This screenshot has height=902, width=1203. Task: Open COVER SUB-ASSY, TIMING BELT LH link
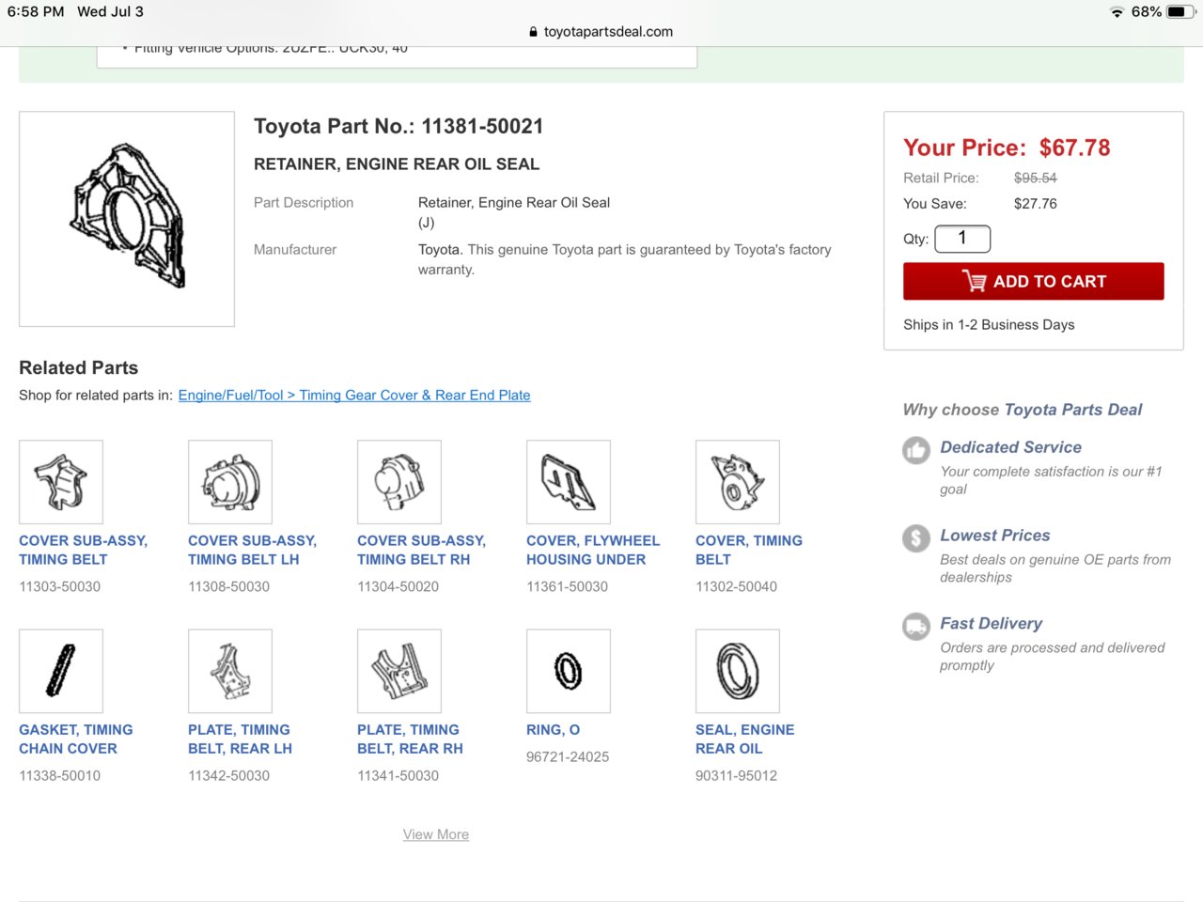click(252, 550)
